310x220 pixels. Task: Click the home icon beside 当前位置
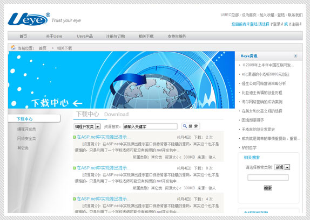(x=13, y=47)
